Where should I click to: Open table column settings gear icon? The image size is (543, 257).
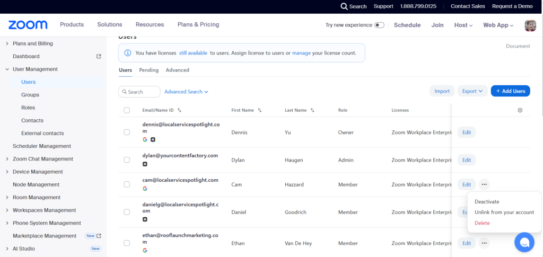(520, 110)
